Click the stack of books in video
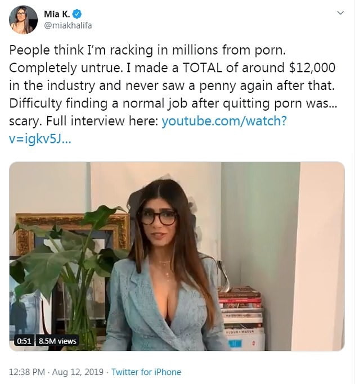Viewport: 355px width, 384px height. [241, 315]
